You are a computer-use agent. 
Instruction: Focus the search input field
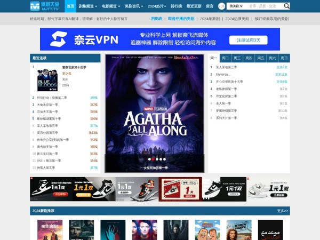[263, 6]
